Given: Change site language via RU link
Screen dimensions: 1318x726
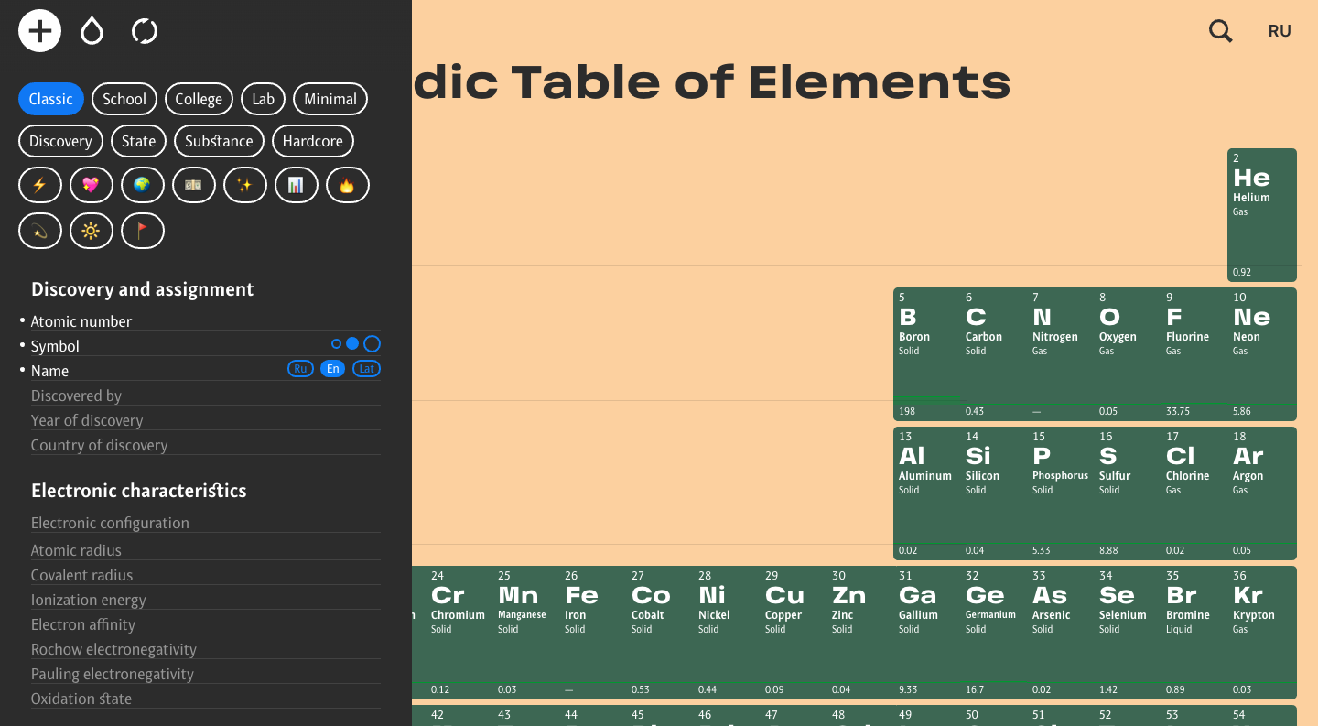Looking at the screenshot, I should pyautogui.click(x=1279, y=31).
